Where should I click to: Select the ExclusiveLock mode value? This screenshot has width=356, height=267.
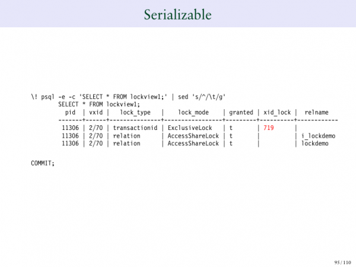(190, 128)
